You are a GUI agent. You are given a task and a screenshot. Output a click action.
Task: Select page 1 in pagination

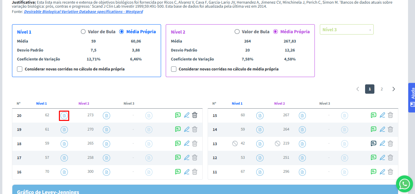[370, 89]
